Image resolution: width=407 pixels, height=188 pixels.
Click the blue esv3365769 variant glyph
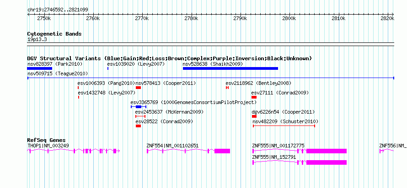(x=139, y=107)
